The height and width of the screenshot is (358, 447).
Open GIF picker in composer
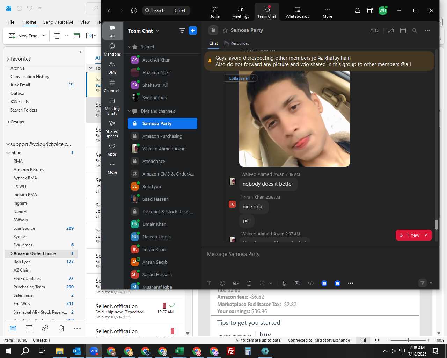[x=236, y=283]
